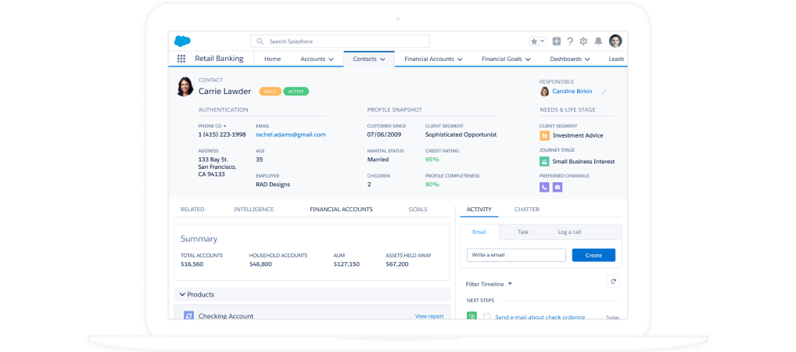Click the RAD Designs employer value

tap(273, 185)
